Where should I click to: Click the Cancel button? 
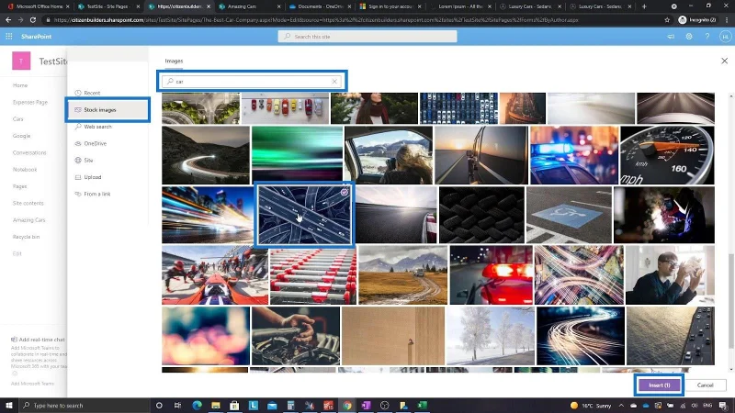705,385
